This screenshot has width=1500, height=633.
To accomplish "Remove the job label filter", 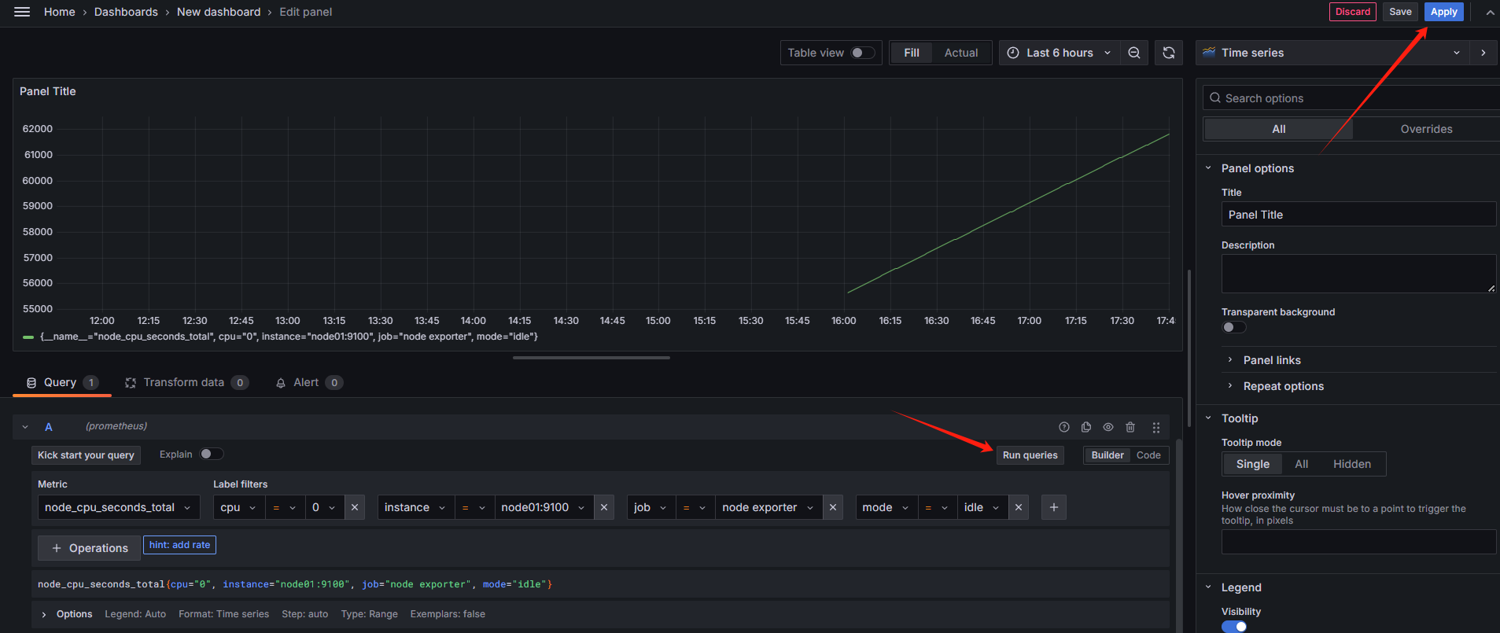I will 833,507.
